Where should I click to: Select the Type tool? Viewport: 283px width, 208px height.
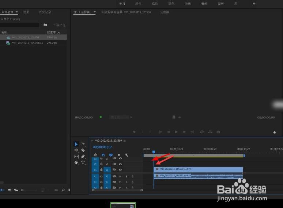click(x=83, y=162)
